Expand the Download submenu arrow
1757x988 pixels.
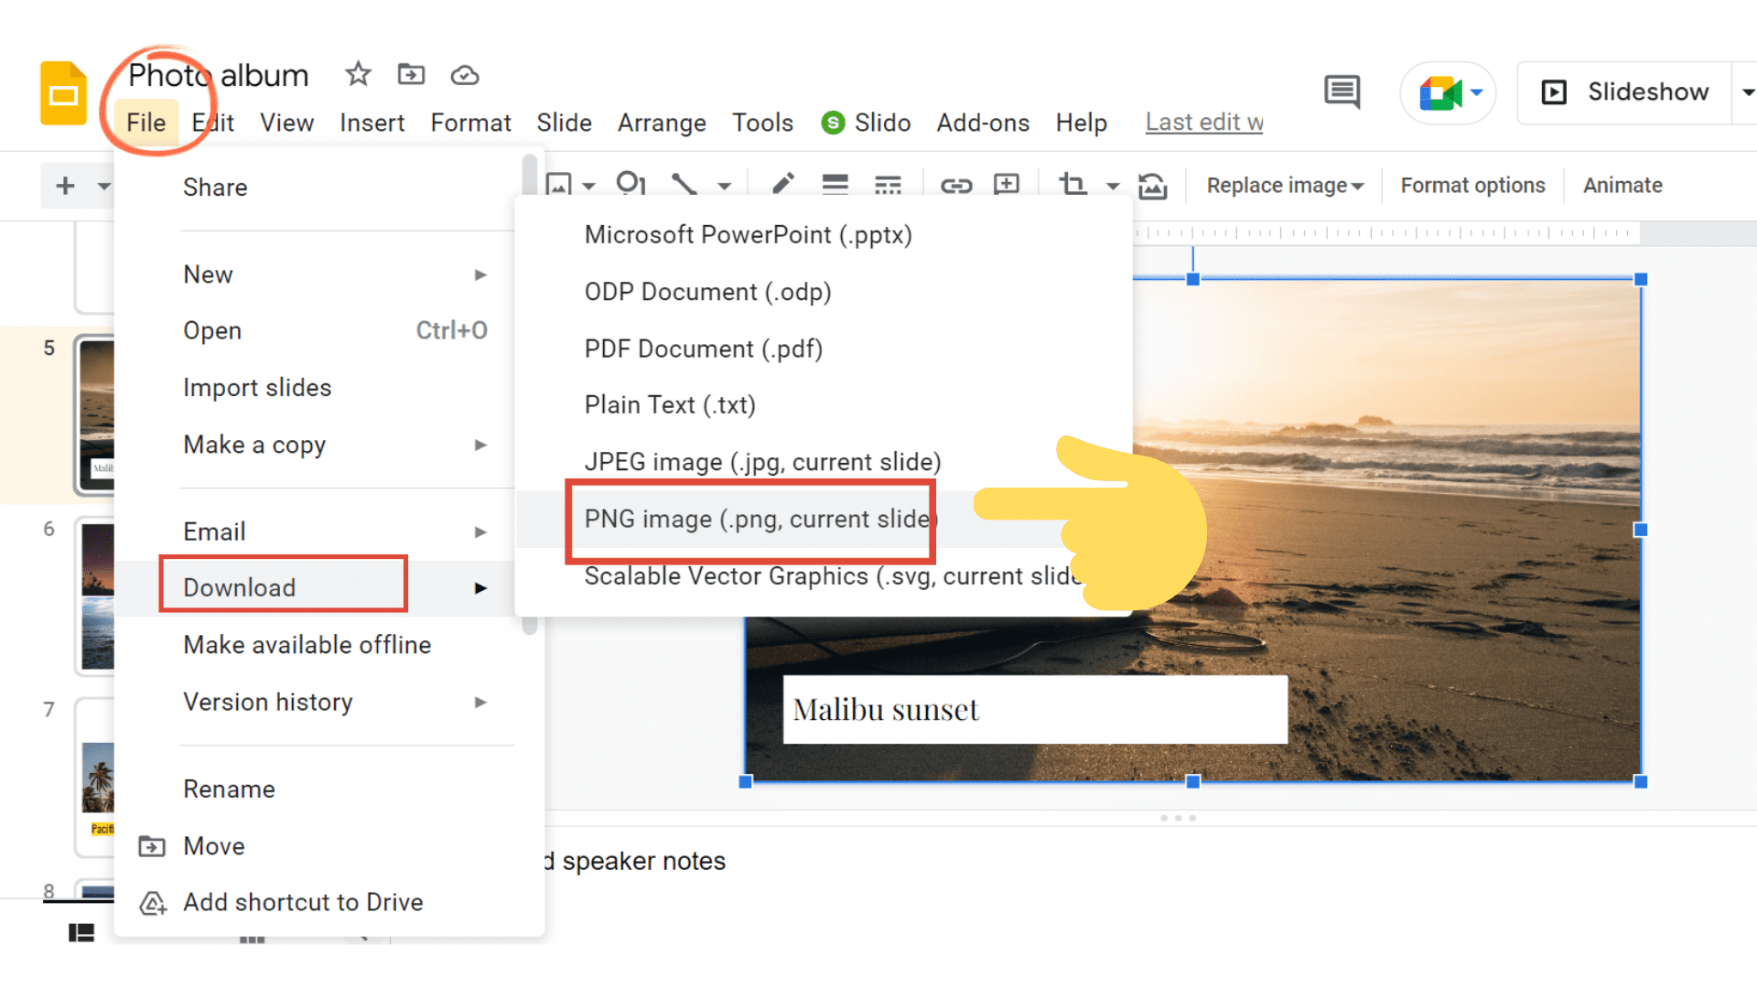tap(480, 589)
